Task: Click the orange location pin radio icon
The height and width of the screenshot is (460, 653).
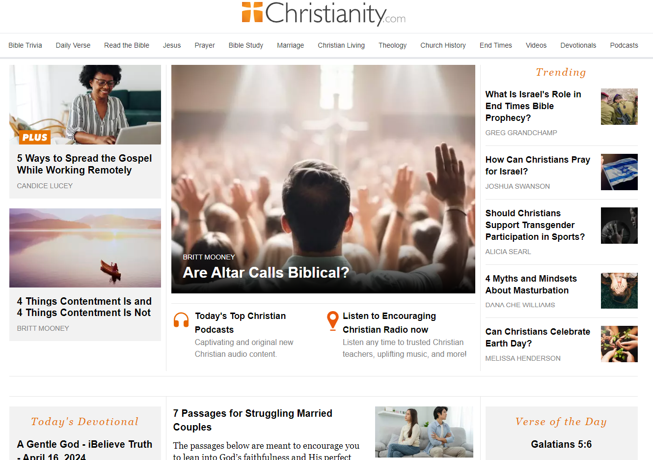Action: [x=332, y=320]
